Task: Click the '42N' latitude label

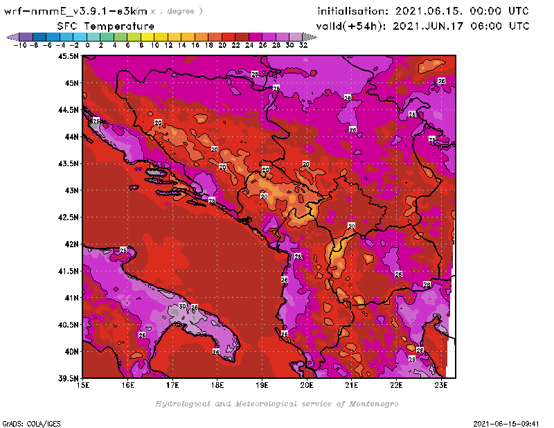Action: click(x=71, y=244)
